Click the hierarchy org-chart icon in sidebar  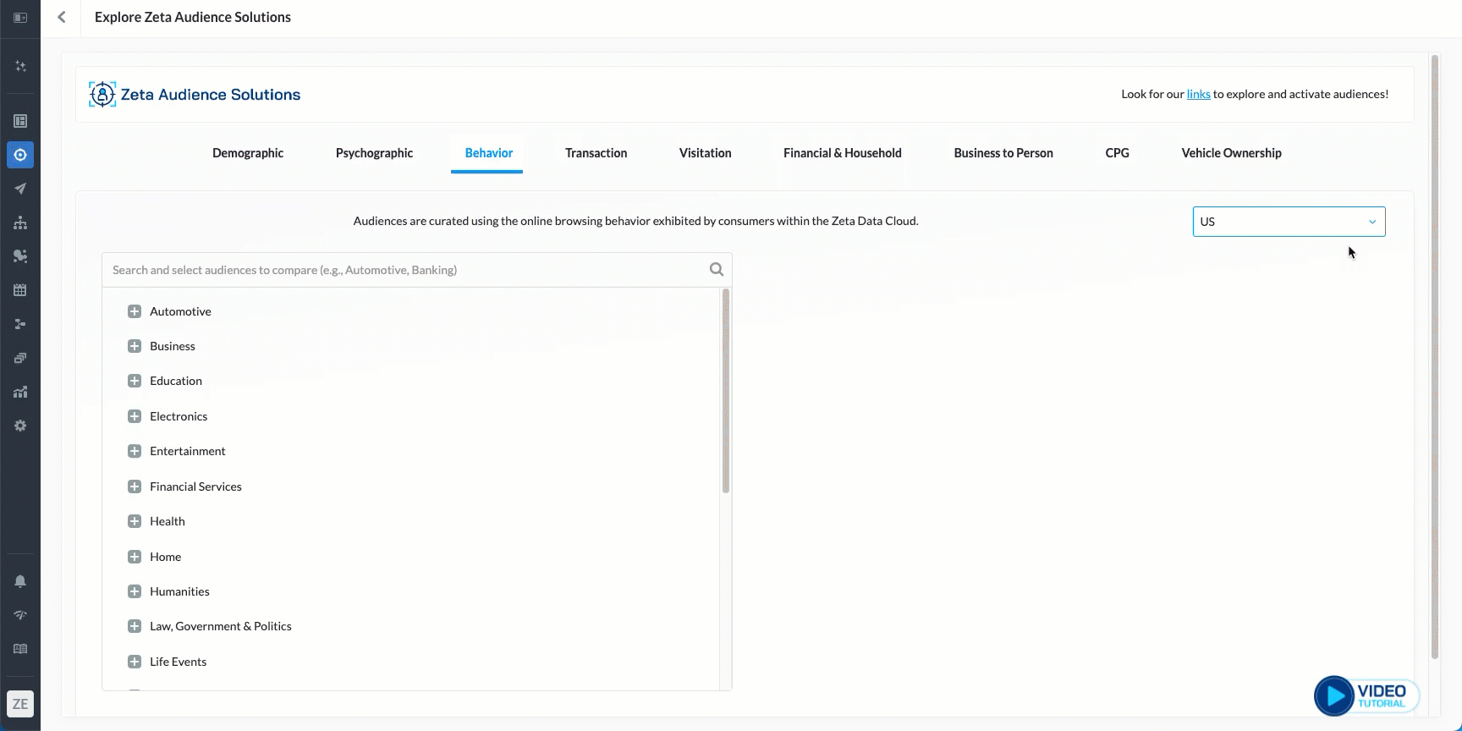pos(20,223)
